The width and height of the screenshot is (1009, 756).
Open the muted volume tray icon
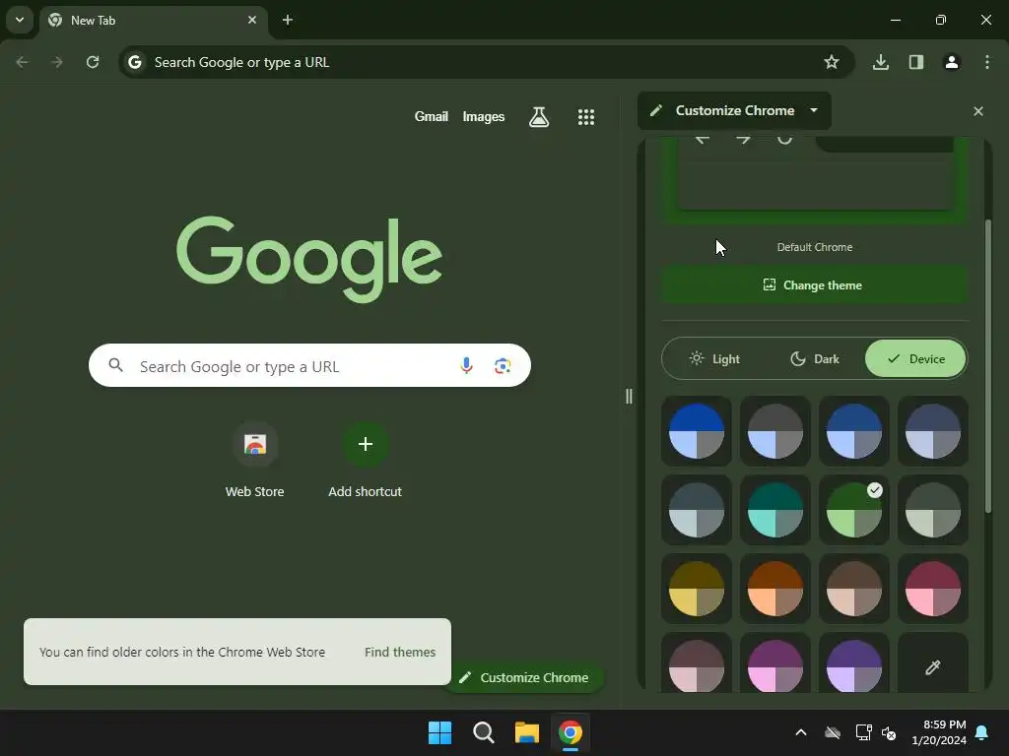coord(890,732)
